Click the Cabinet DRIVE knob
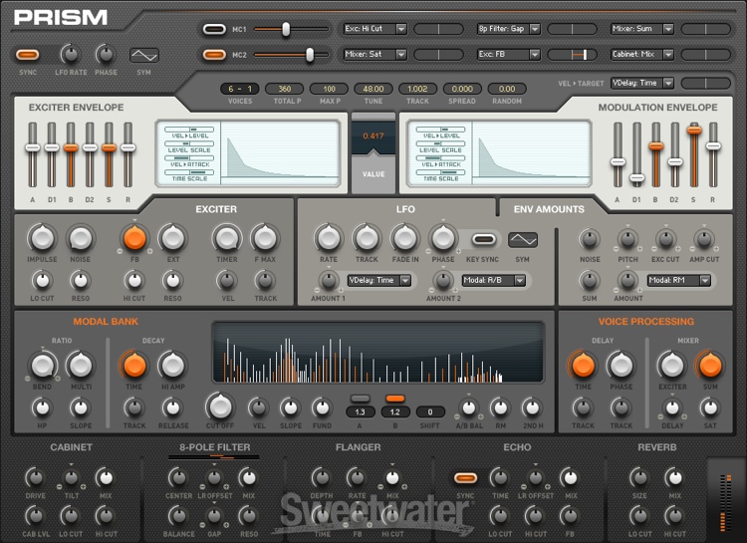The height and width of the screenshot is (543, 747). pos(35,477)
